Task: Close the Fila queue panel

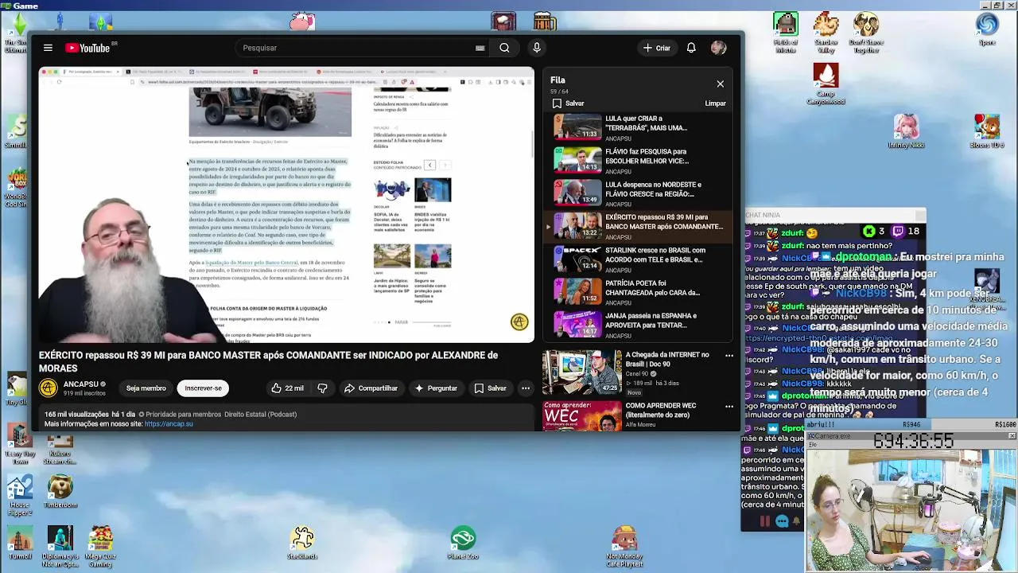Action: pos(721,84)
